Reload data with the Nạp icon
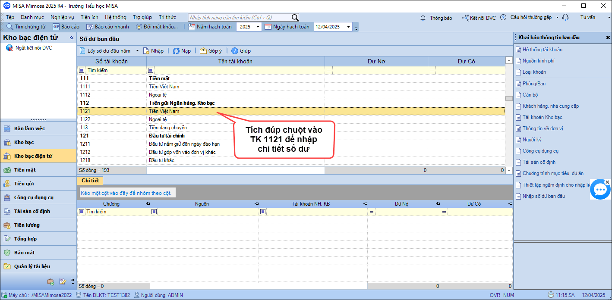Screen dimensions: 612x300 point(176,51)
